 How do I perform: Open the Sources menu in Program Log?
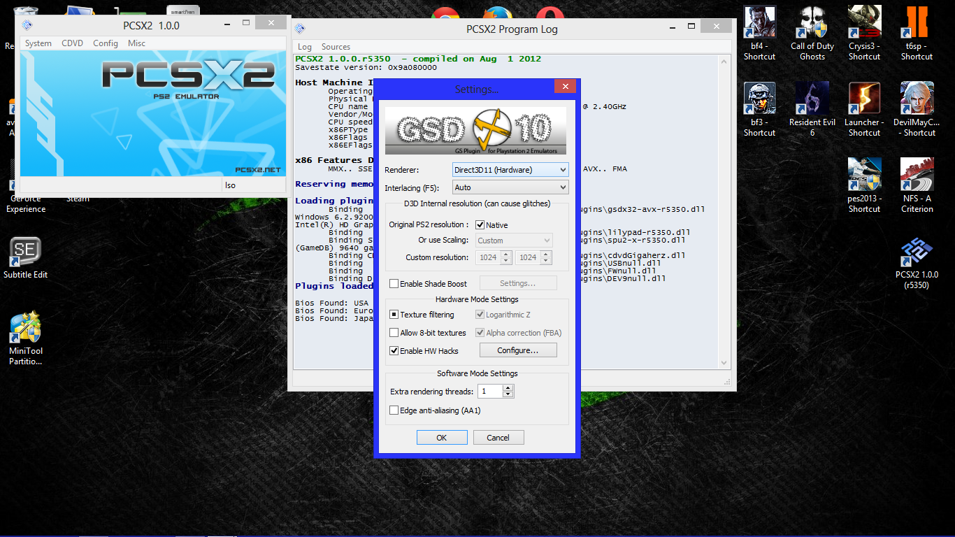pyautogui.click(x=336, y=47)
